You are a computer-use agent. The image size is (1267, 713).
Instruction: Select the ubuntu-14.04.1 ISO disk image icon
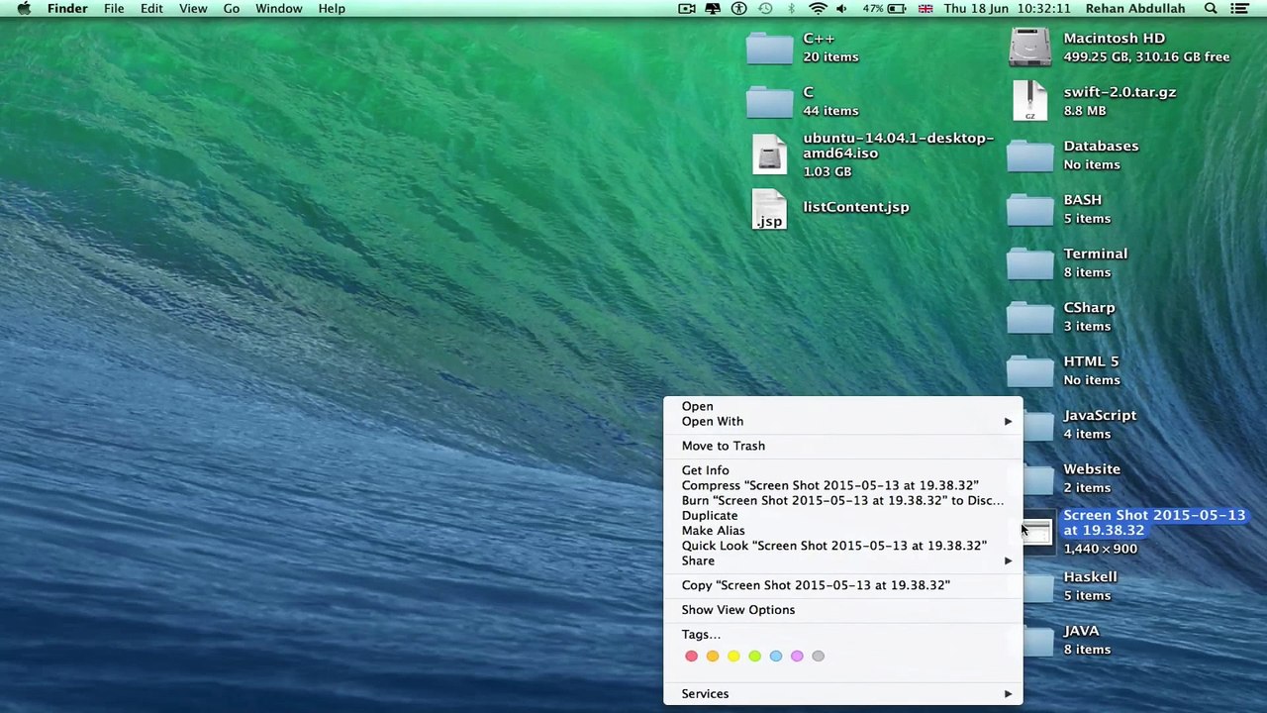pos(769,154)
